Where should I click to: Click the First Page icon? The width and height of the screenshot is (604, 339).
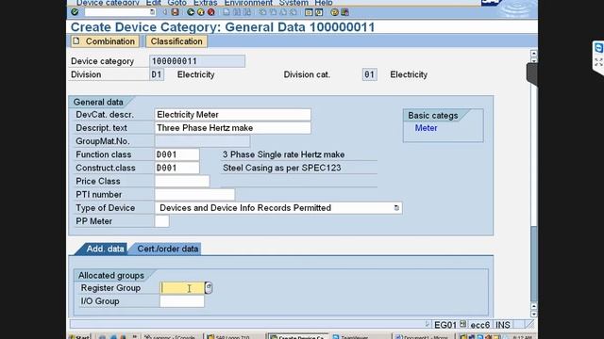262,12
